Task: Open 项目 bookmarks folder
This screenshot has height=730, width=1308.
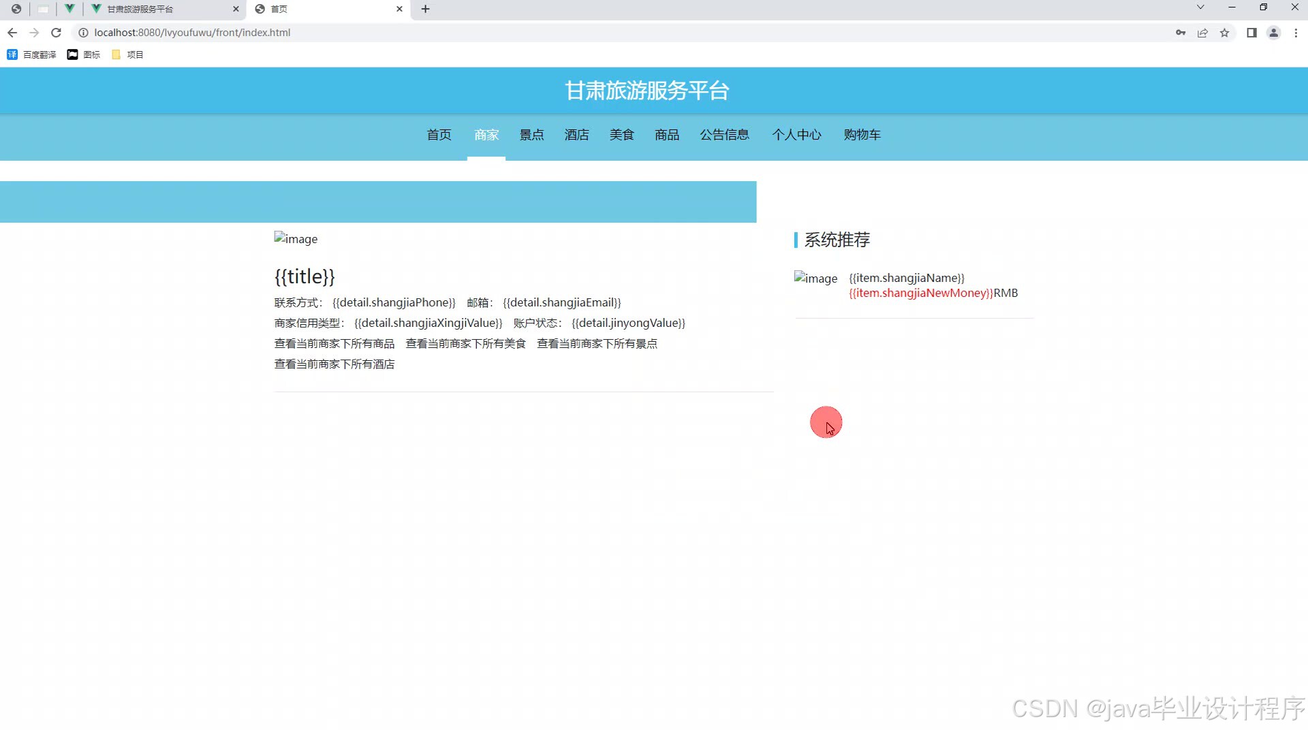Action: 127,54
